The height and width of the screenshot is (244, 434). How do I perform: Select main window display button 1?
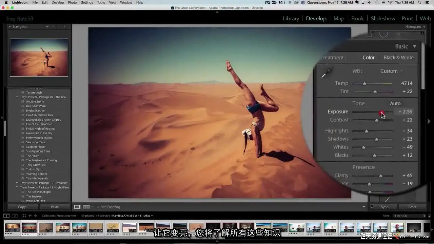(6, 216)
